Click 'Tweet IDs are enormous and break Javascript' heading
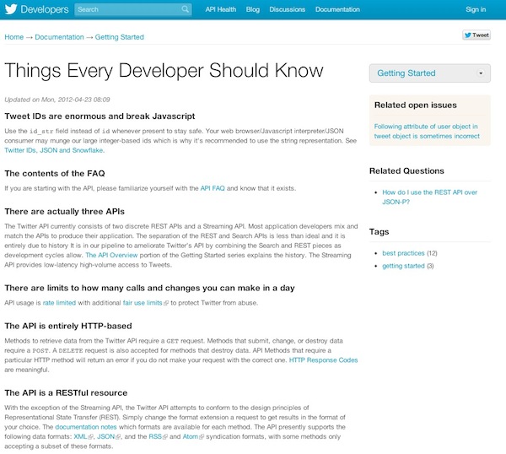The width and height of the screenshot is (506, 454). tap(100, 116)
